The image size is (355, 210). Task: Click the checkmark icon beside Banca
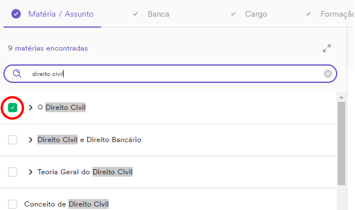136,14
